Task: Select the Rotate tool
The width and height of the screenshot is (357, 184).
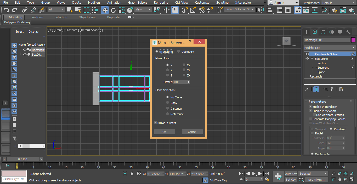Action: (113, 10)
